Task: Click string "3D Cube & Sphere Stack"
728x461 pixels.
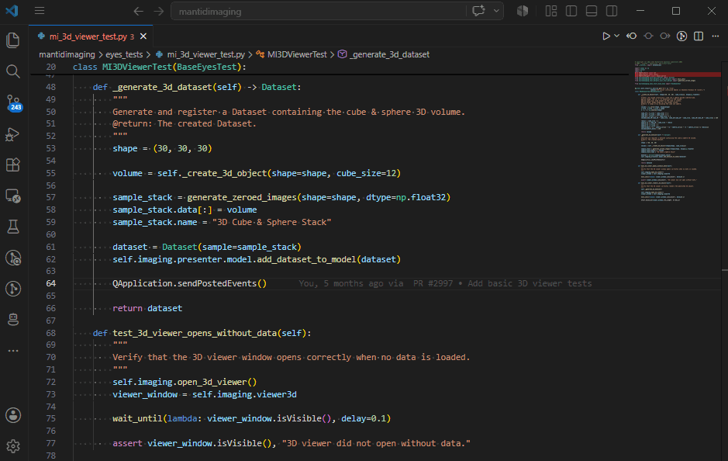Action: click(x=271, y=222)
